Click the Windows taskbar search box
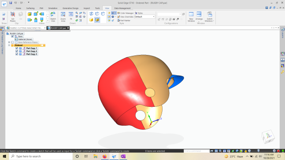Viewport: 285px width, 160px height. pyautogui.click(x=41, y=156)
